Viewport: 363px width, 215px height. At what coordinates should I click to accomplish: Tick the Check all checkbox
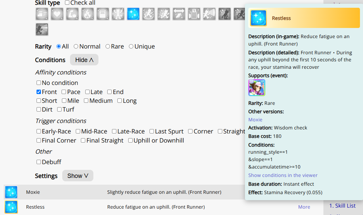point(67,3)
